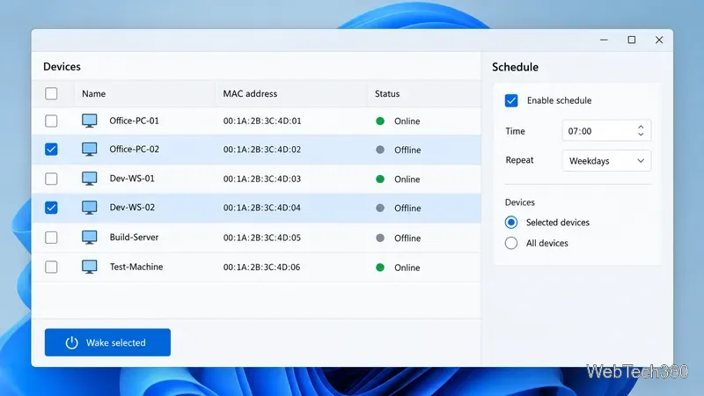Viewport: 704px width, 396px height.
Task: Check the Office-PC-01 row checkbox
Action: click(x=51, y=121)
